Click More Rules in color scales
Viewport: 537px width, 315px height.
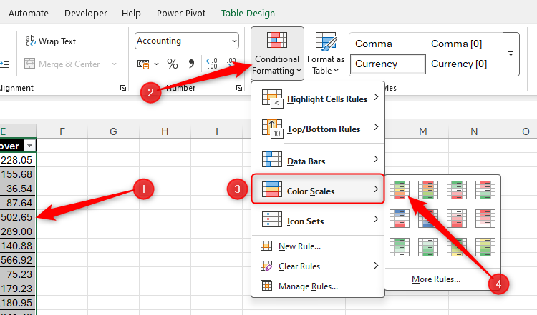click(436, 279)
